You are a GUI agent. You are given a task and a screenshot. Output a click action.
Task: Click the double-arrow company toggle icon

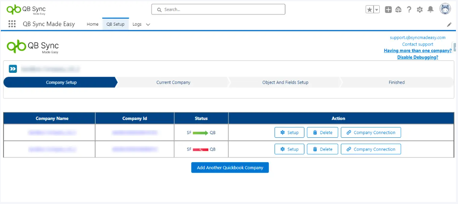click(13, 69)
